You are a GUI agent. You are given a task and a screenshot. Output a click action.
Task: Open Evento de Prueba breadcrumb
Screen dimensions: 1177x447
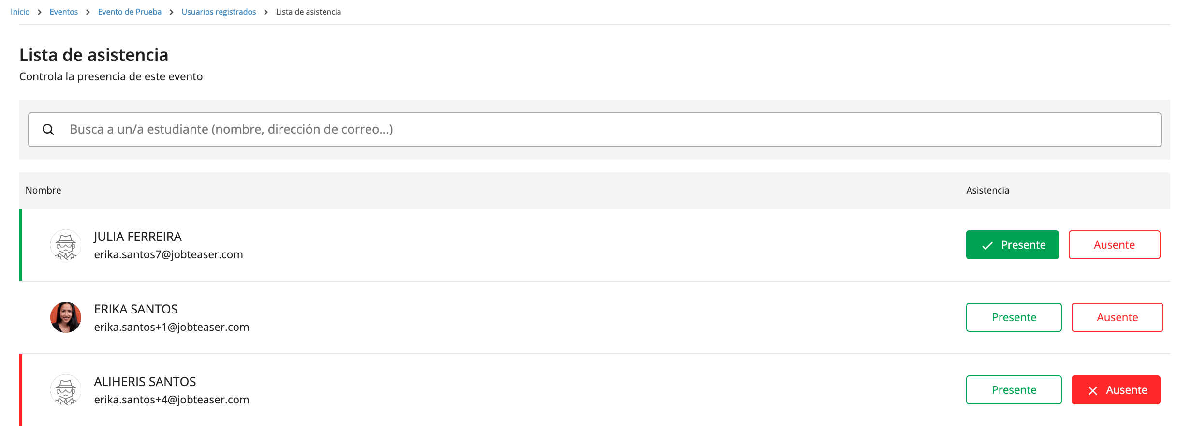130,12
